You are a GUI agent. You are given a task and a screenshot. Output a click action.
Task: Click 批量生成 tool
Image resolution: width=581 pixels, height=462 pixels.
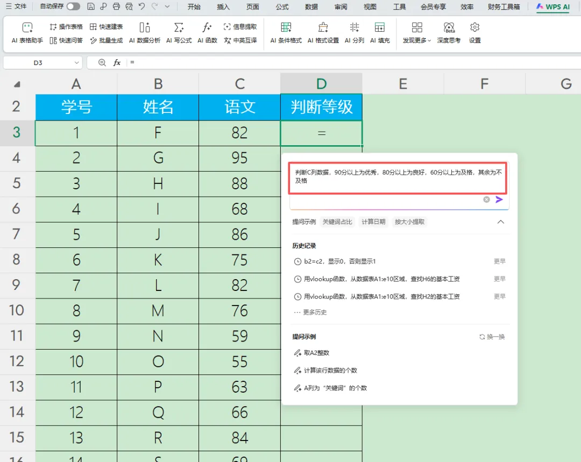tap(107, 40)
